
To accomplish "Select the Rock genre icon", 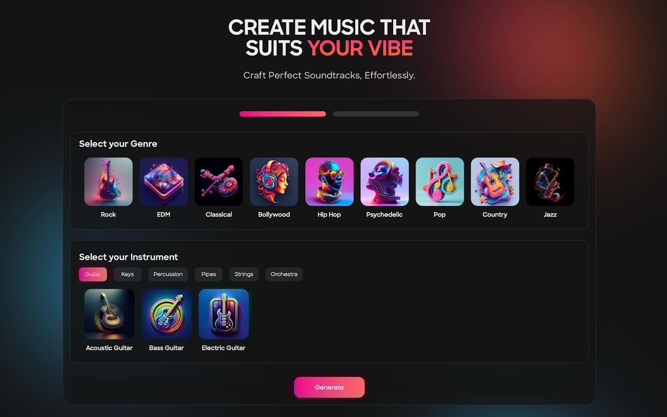I will pyautogui.click(x=108, y=182).
